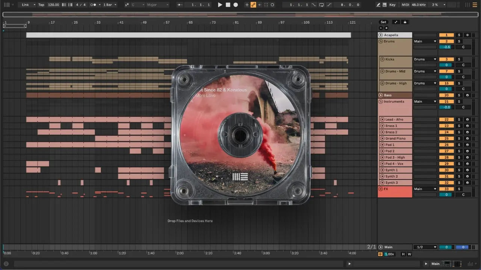The width and height of the screenshot is (481, 270).
Task: Open the Drums track output routing dropdown
Action: tap(425, 41)
